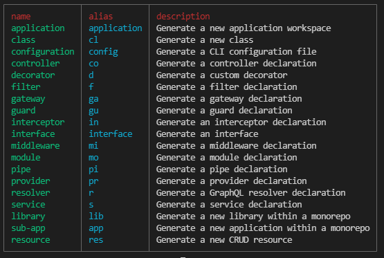384x258 pixels.
Task: Click the 'middleware' name entry
Action: tap(35, 146)
